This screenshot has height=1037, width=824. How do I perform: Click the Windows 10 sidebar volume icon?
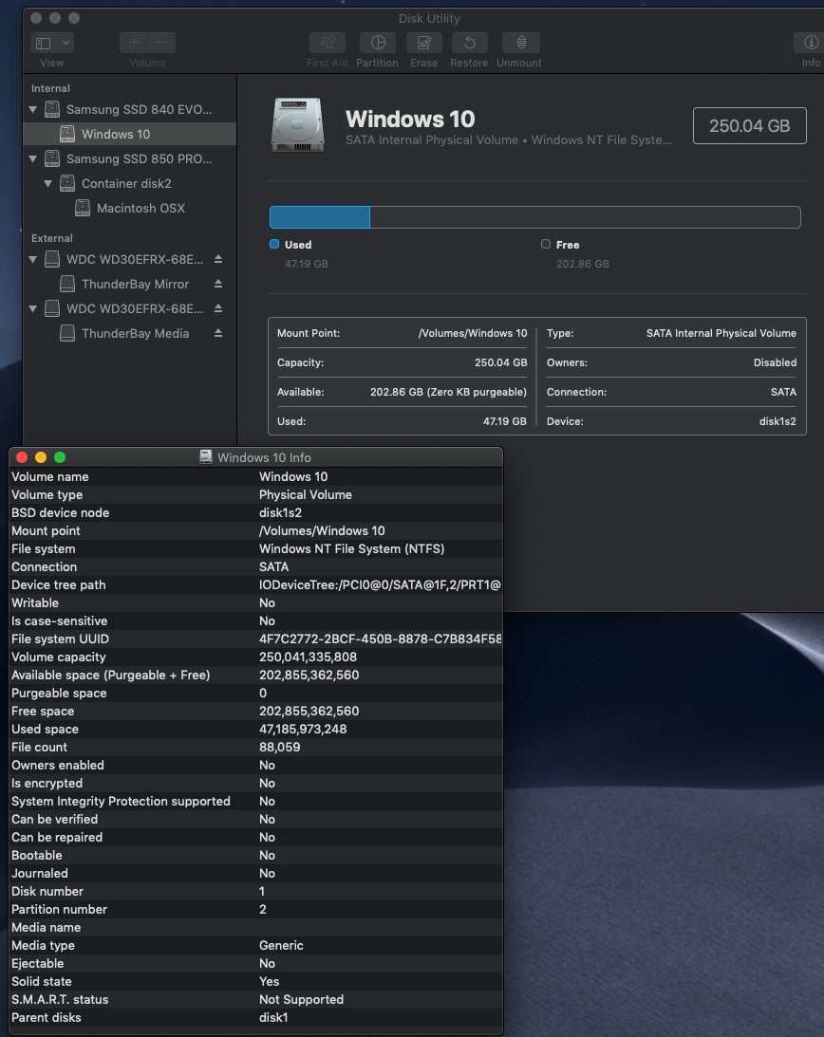[x=66, y=135]
